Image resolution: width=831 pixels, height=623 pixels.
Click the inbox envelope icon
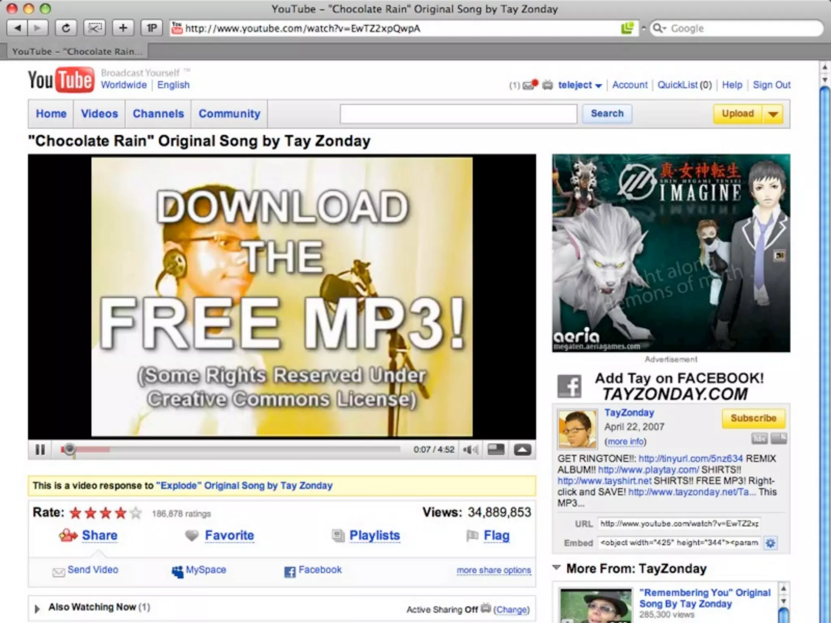tap(528, 85)
